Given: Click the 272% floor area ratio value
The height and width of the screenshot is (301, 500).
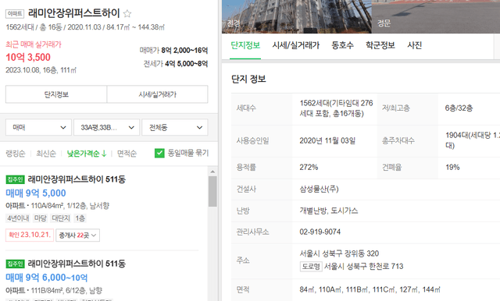Looking at the screenshot, I should point(309,168).
